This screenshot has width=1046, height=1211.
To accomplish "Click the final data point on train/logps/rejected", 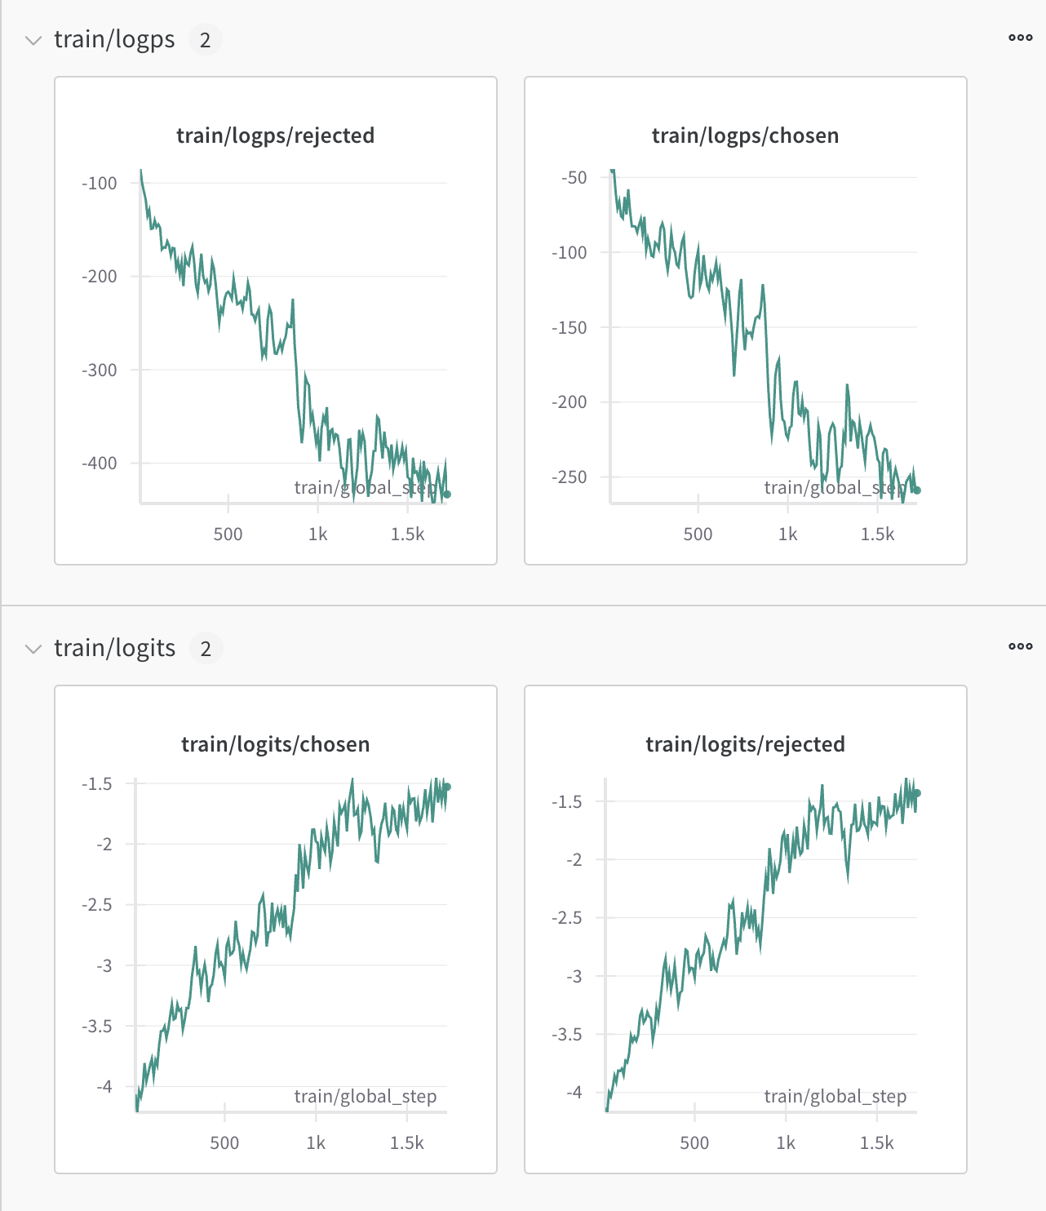I will tap(447, 495).
